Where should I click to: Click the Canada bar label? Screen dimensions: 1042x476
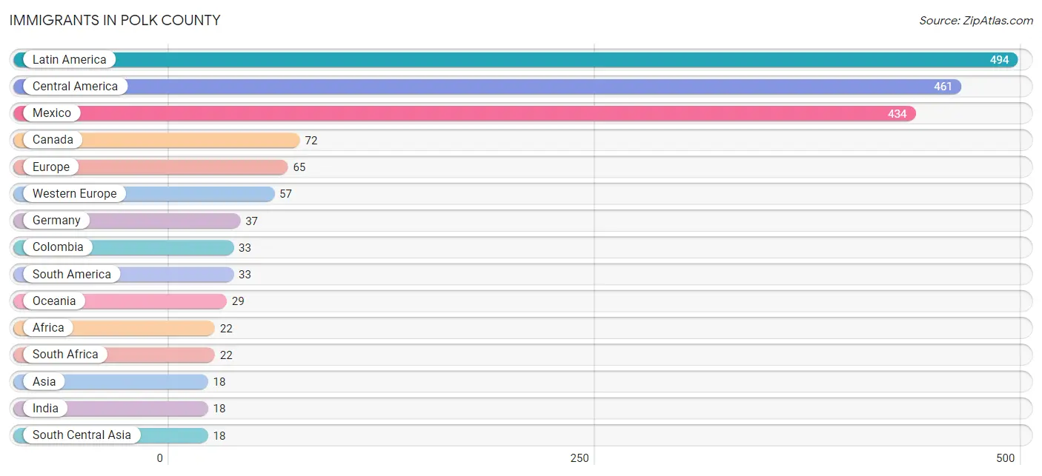(x=53, y=139)
